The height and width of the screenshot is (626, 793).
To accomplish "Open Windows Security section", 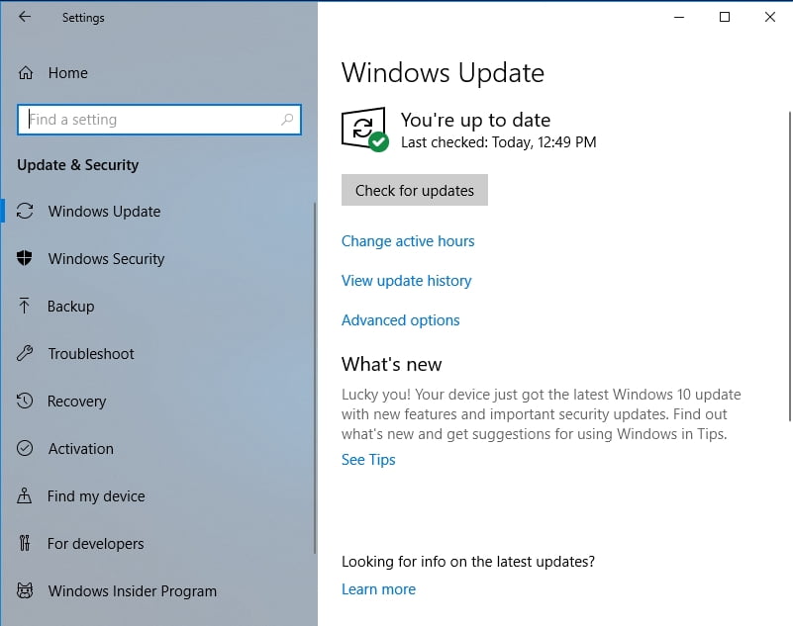I will (x=106, y=259).
